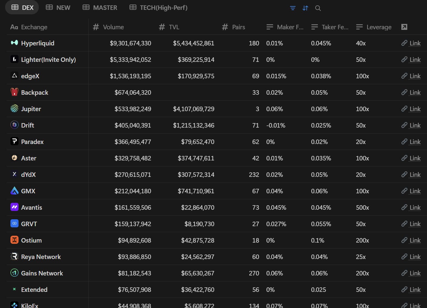Open the sort arrows icon

tap(305, 8)
